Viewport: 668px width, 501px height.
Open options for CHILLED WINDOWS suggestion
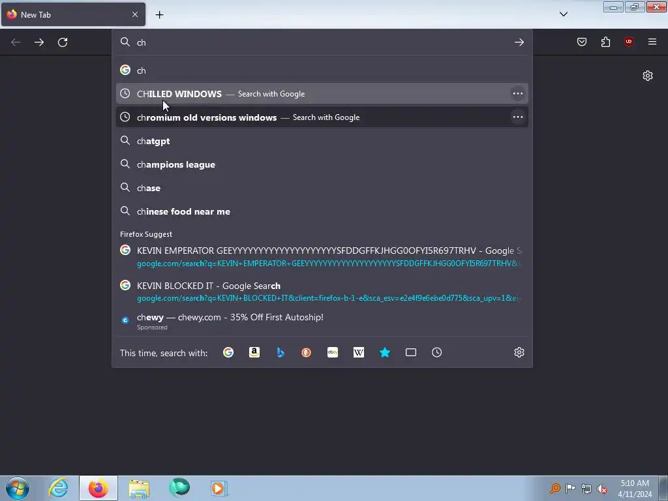(517, 94)
